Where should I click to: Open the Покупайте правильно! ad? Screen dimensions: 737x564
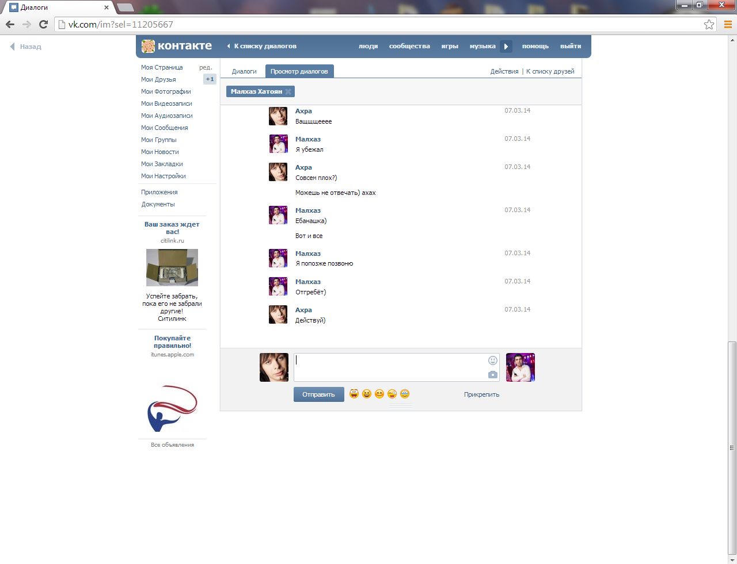click(x=172, y=342)
